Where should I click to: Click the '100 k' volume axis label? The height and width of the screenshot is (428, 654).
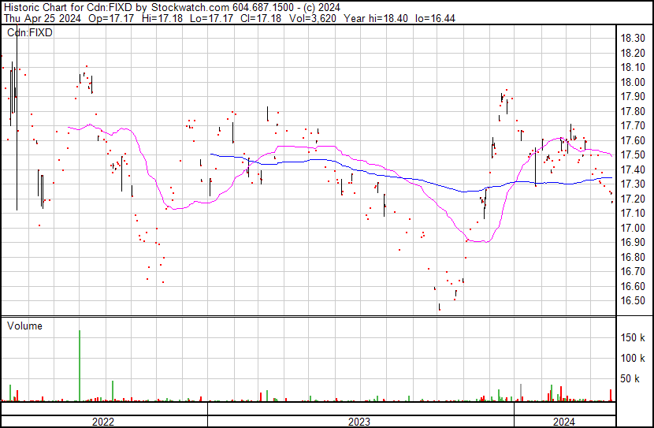633,358
